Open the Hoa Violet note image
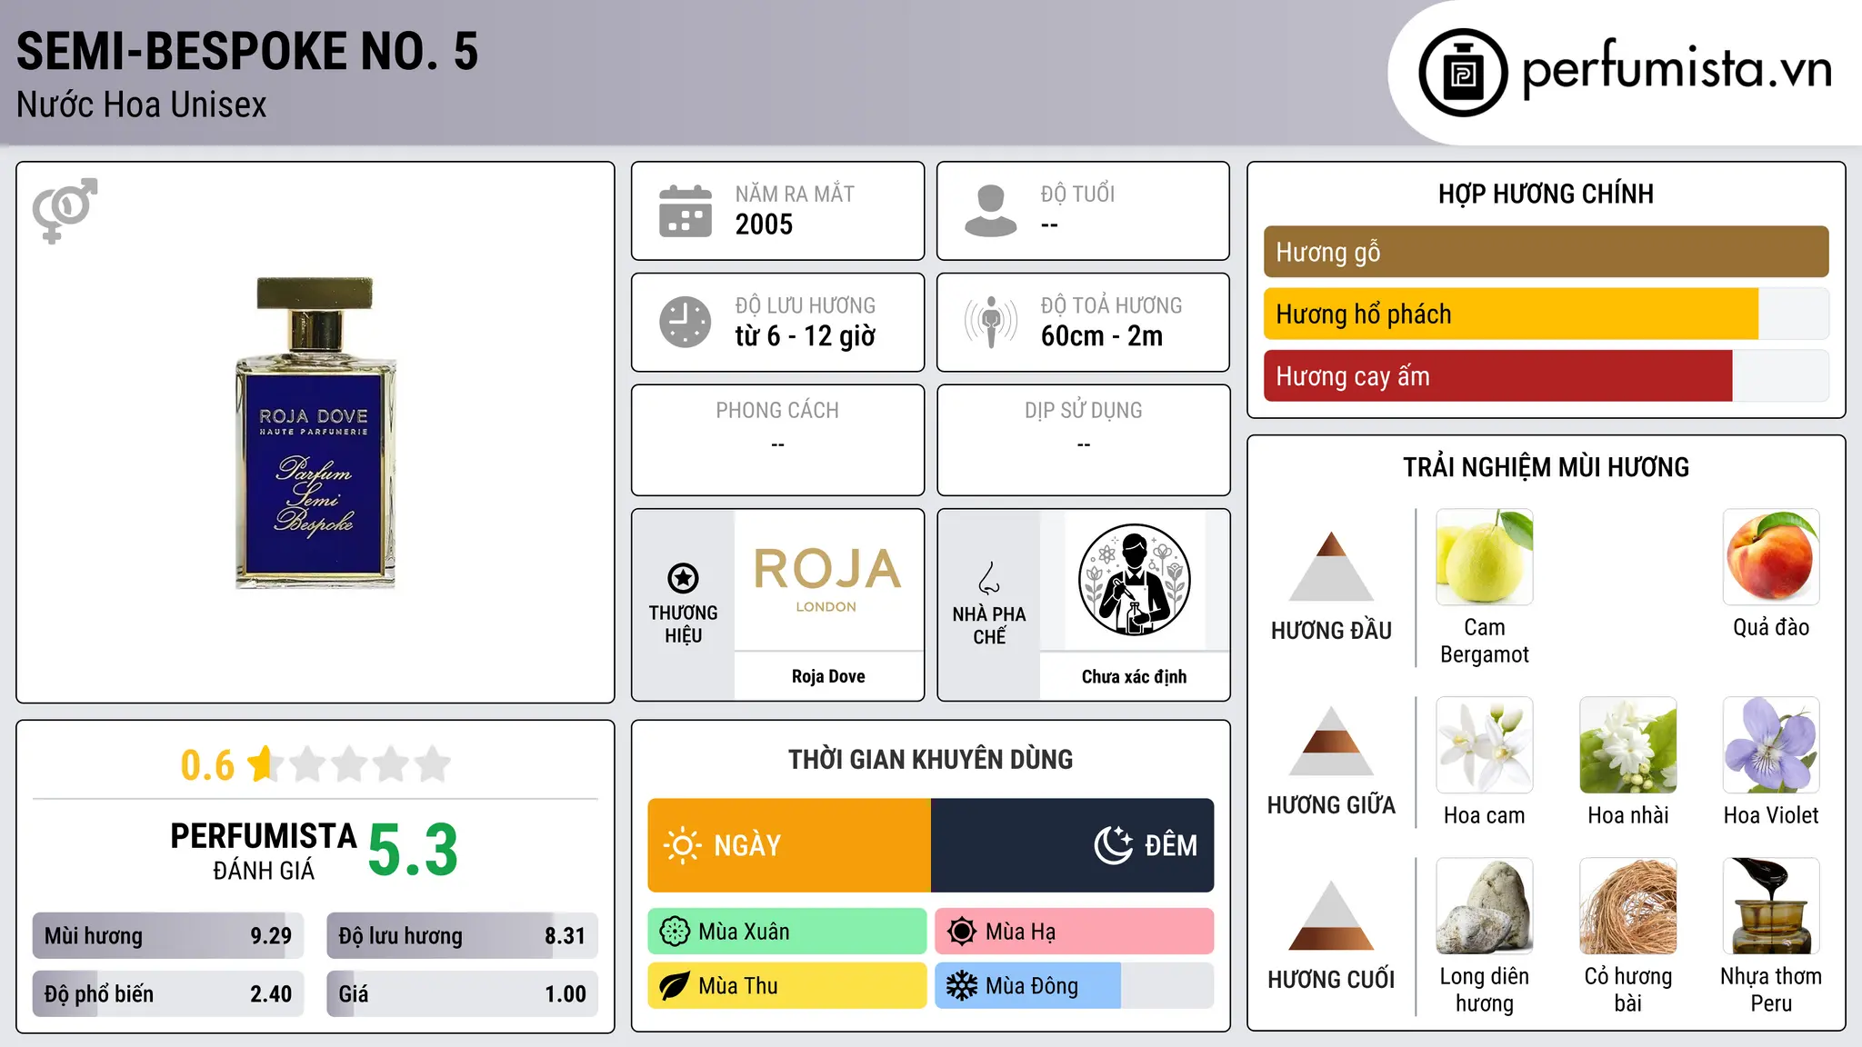 [x=1771, y=745]
